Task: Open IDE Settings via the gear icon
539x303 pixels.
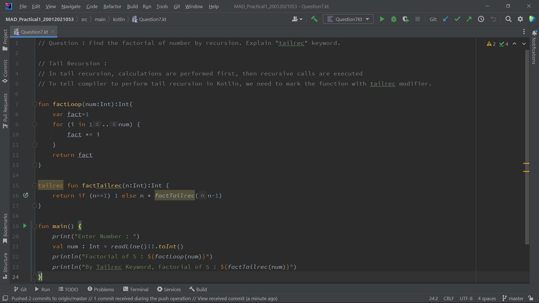Action: pyautogui.click(x=520, y=19)
